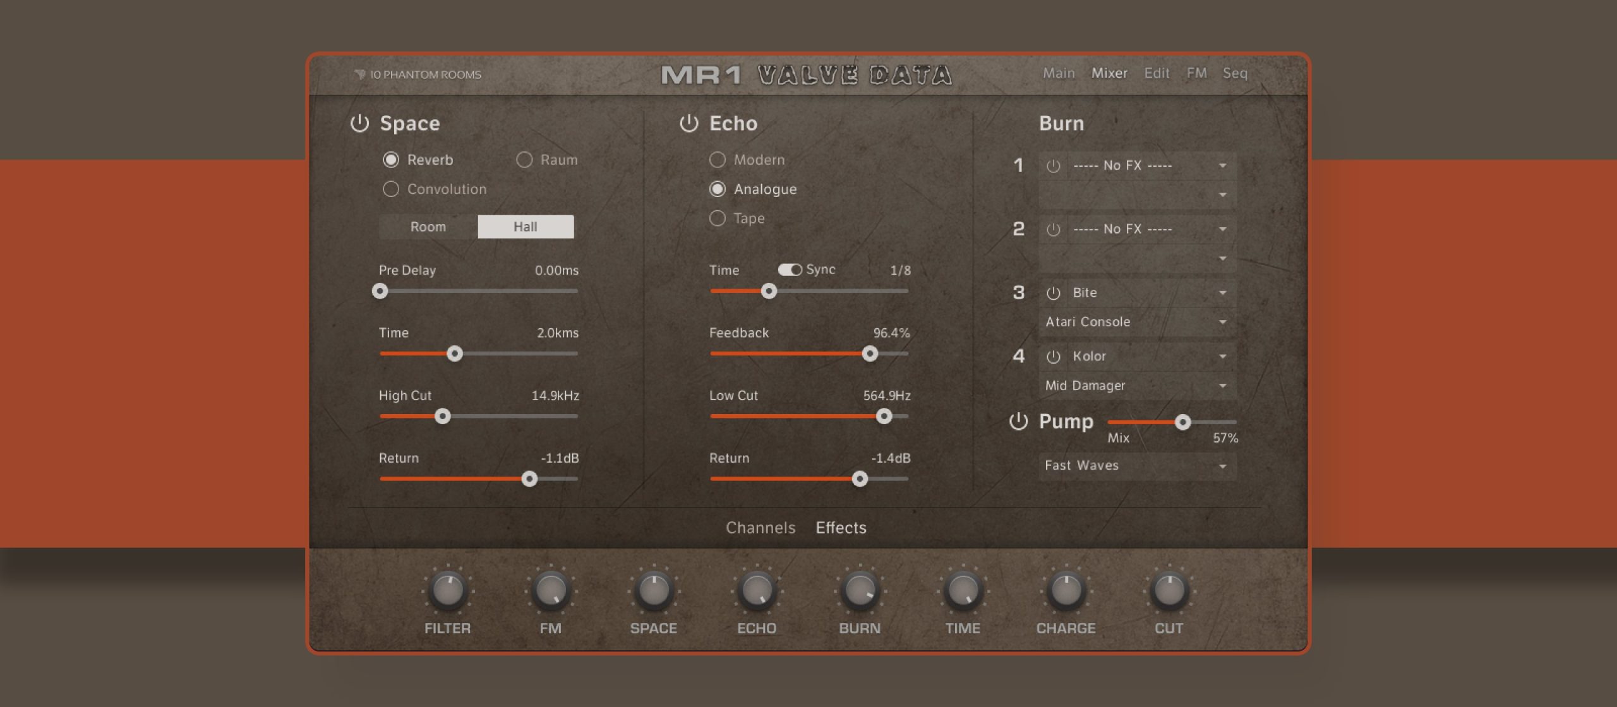
Task: Enable Burn slot 1 power icon
Action: click(1053, 166)
